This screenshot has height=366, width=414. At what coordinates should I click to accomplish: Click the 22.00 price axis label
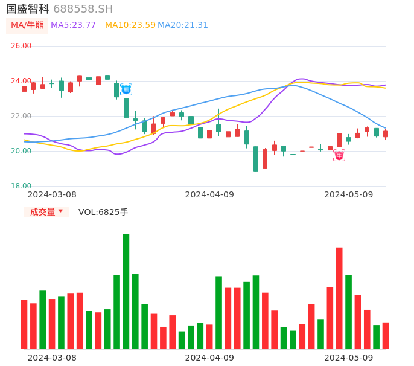tap(21, 116)
